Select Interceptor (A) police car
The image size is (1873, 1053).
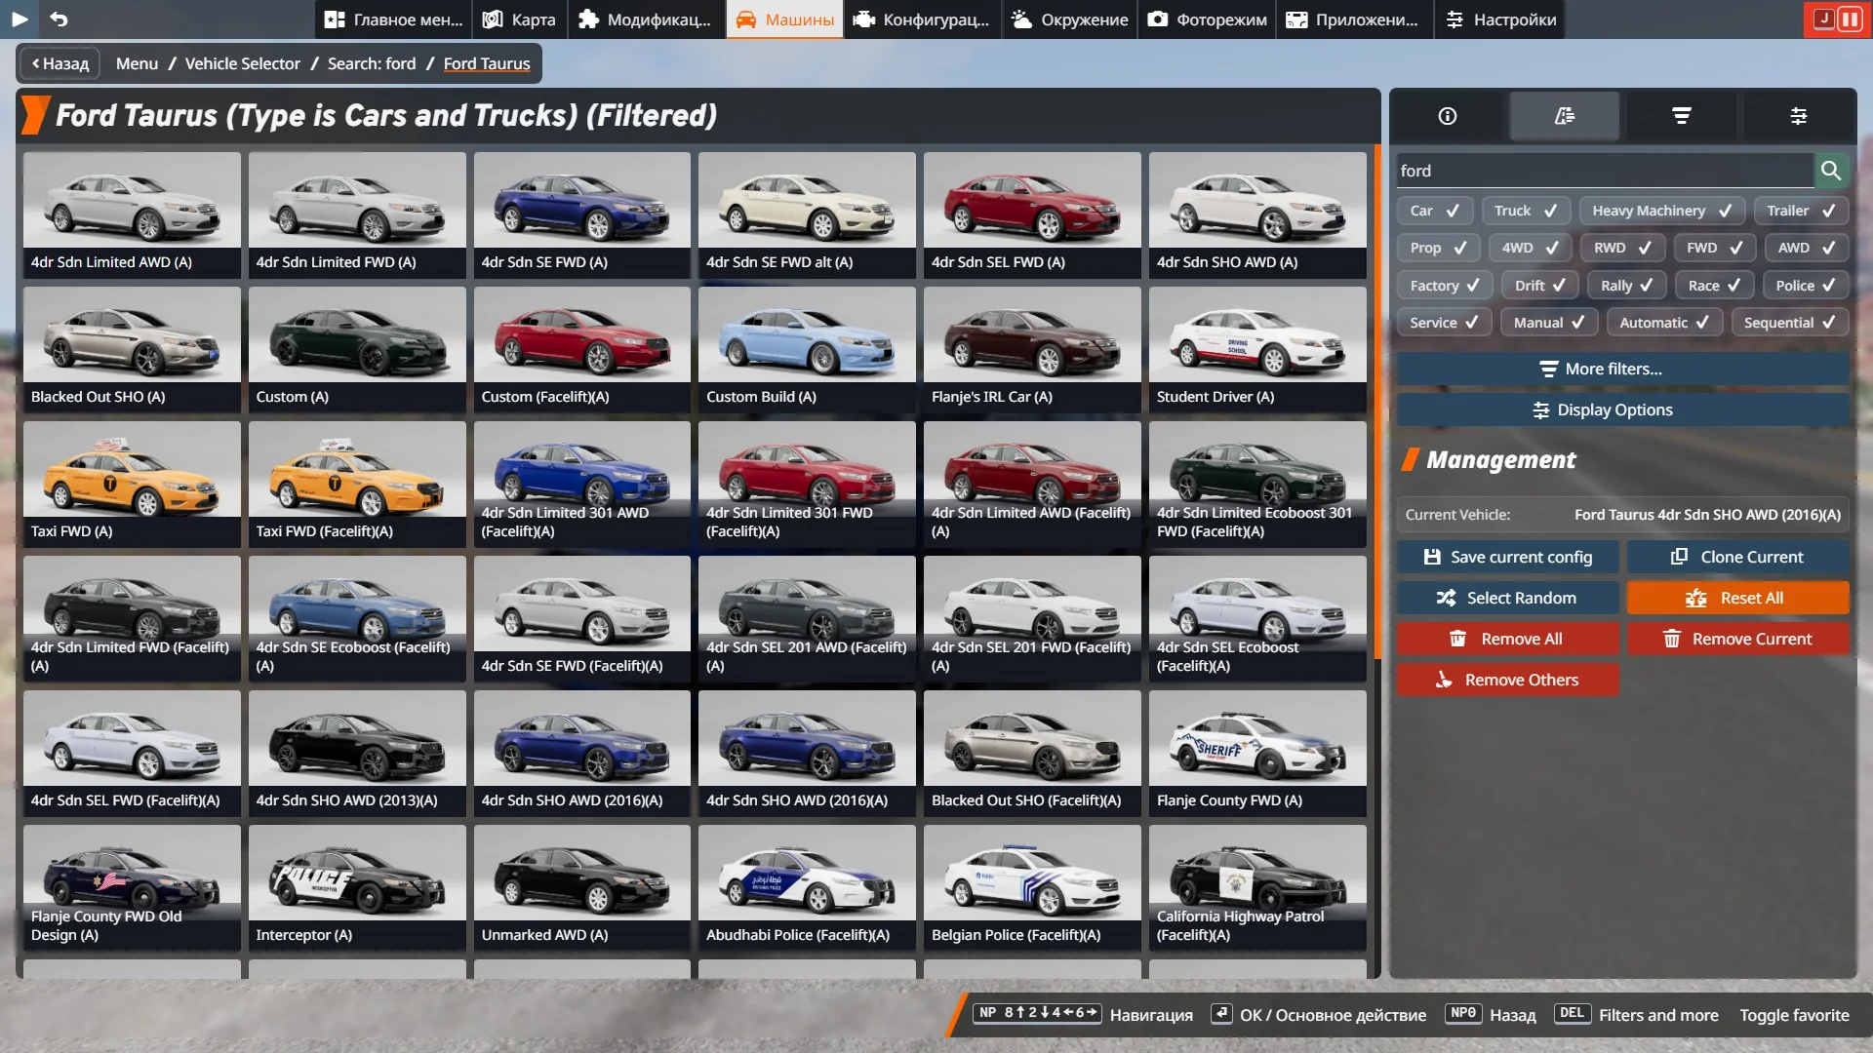tap(357, 887)
